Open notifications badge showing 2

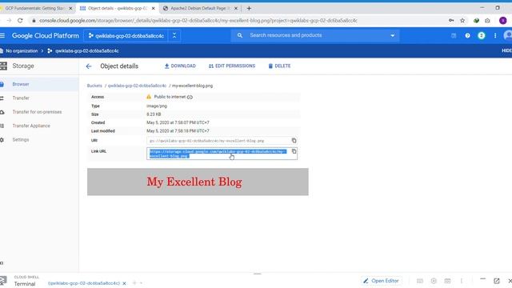click(x=482, y=35)
